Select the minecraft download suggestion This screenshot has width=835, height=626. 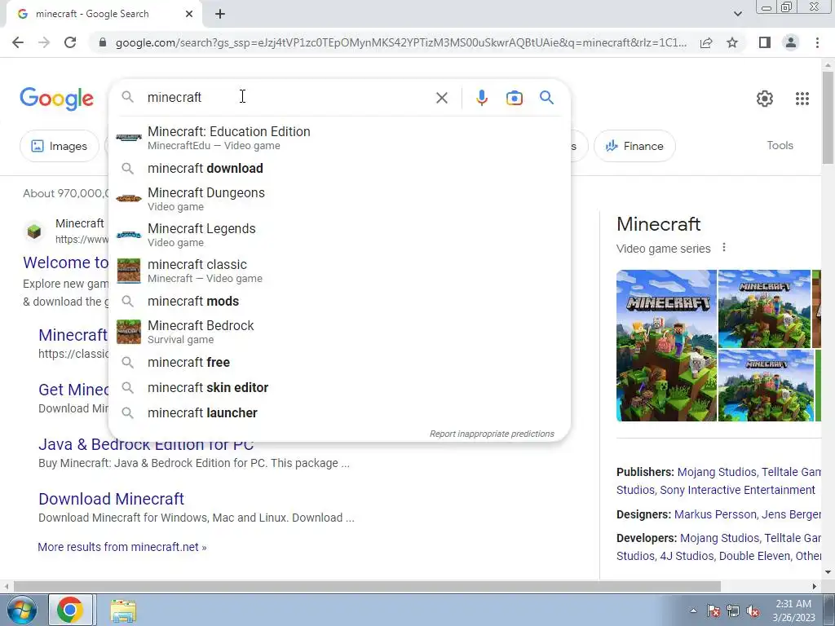click(x=339, y=168)
